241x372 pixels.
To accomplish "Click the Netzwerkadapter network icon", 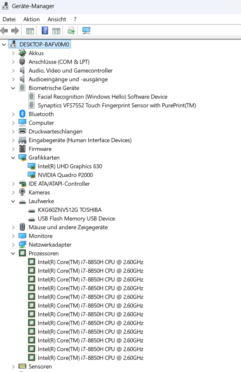I will pos(22,244).
